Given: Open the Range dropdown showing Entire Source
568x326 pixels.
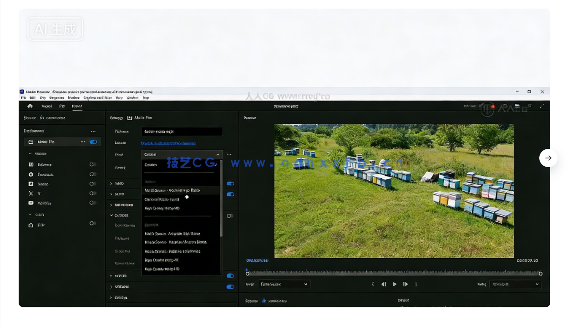Looking at the screenshot, I should click(x=284, y=284).
